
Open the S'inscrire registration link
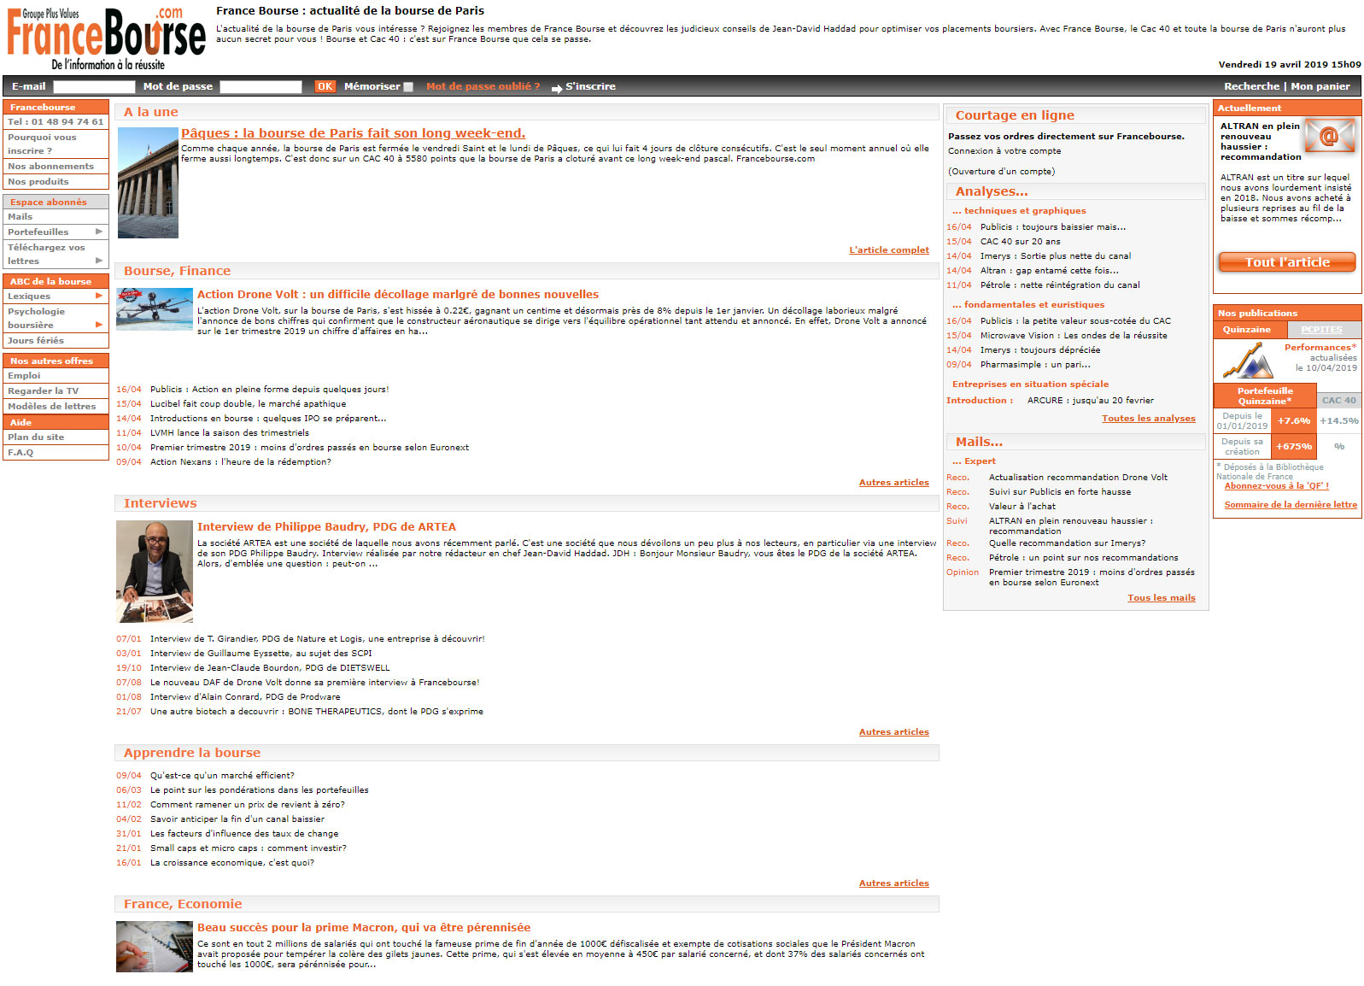coord(590,86)
